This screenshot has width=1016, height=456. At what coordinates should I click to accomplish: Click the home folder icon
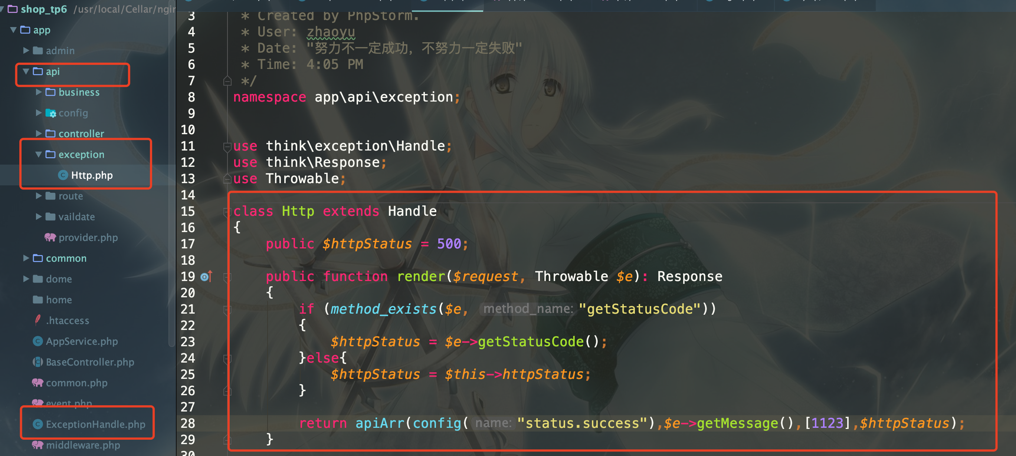pyautogui.click(x=38, y=300)
